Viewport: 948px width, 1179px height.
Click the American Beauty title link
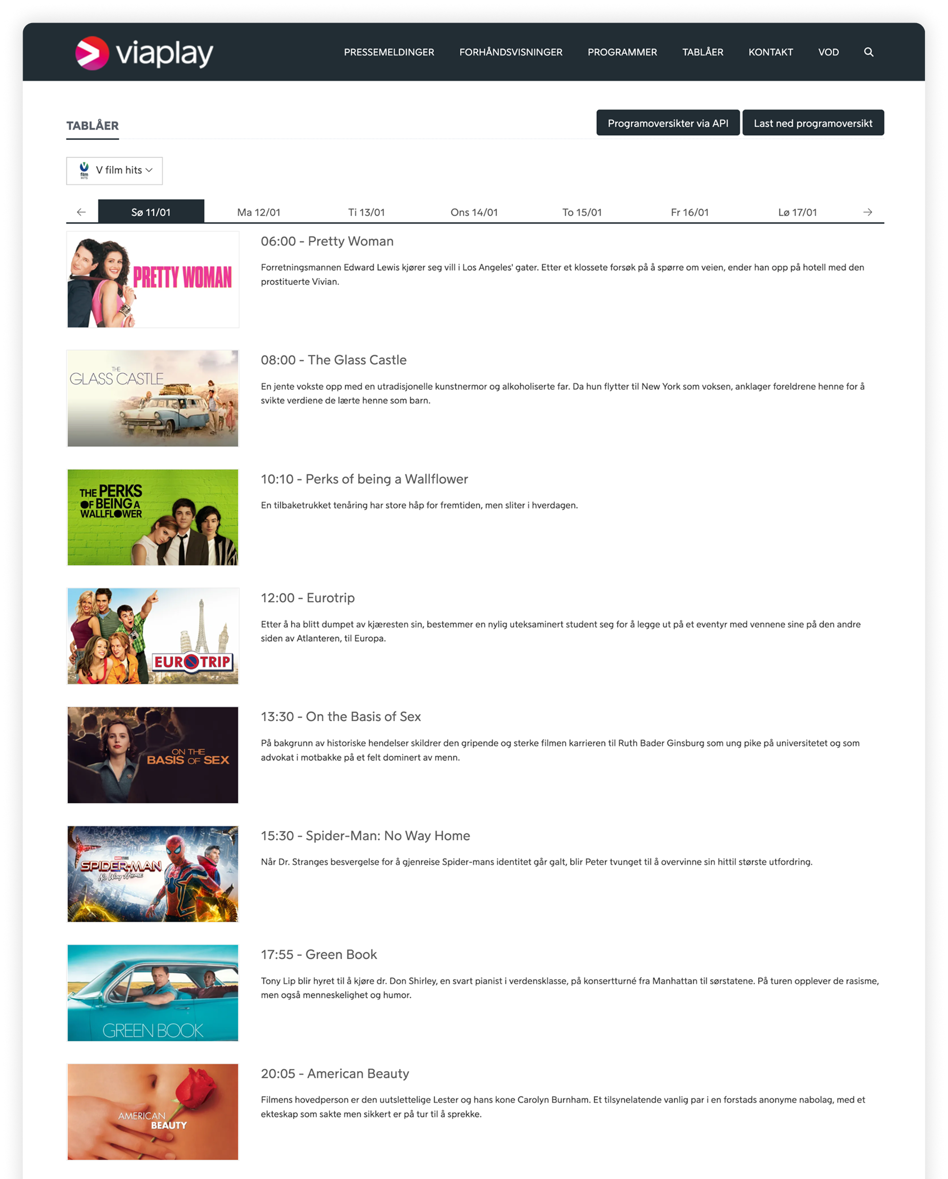click(334, 1073)
